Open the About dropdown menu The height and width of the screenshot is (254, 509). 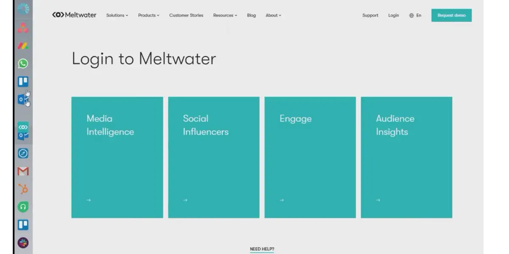(x=273, y=15)
